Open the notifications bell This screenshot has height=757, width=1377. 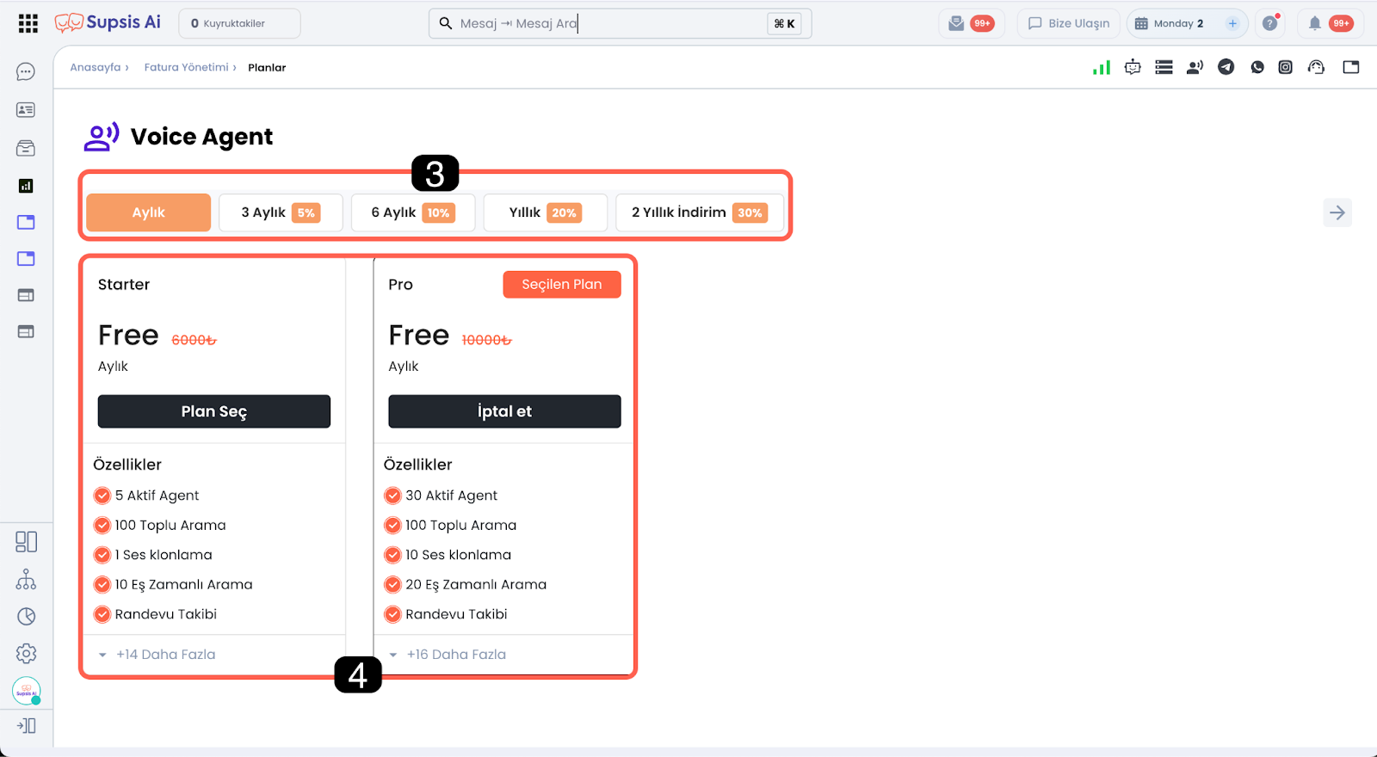1315,23
